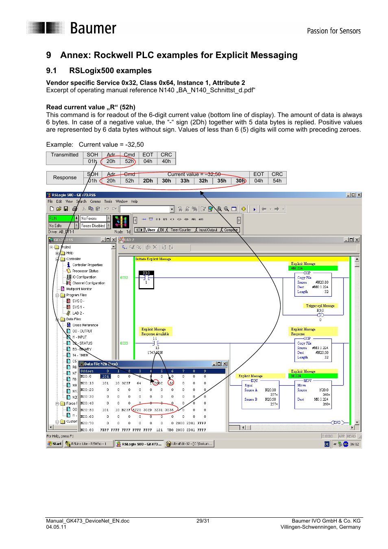Switch to the Input/Output instruction tab
This screenshot has height=549, width=388.
[x=208, y=230]
